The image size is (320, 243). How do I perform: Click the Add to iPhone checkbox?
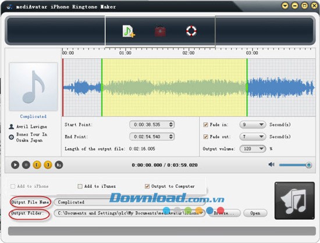pos(13,186)
